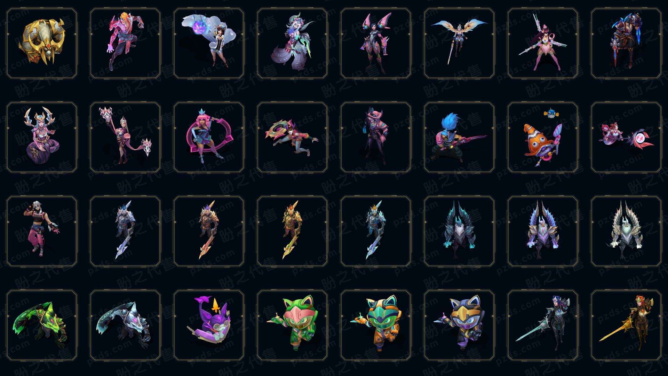Select the green cat-hood chibi character
The image size is (668, 376).
click(292, 325)
